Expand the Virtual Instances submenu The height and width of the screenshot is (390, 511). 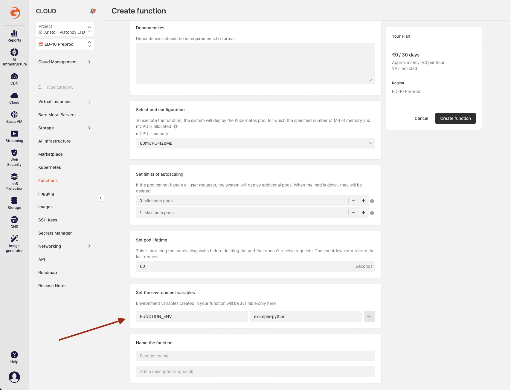click(x=65, y=102)
